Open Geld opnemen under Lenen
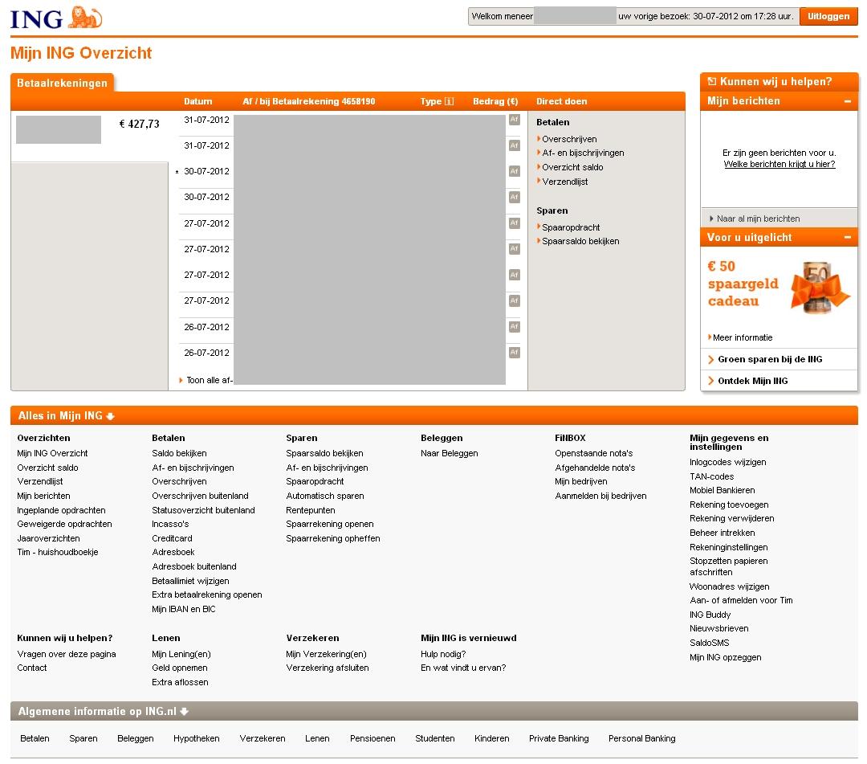 pos(180,668)
